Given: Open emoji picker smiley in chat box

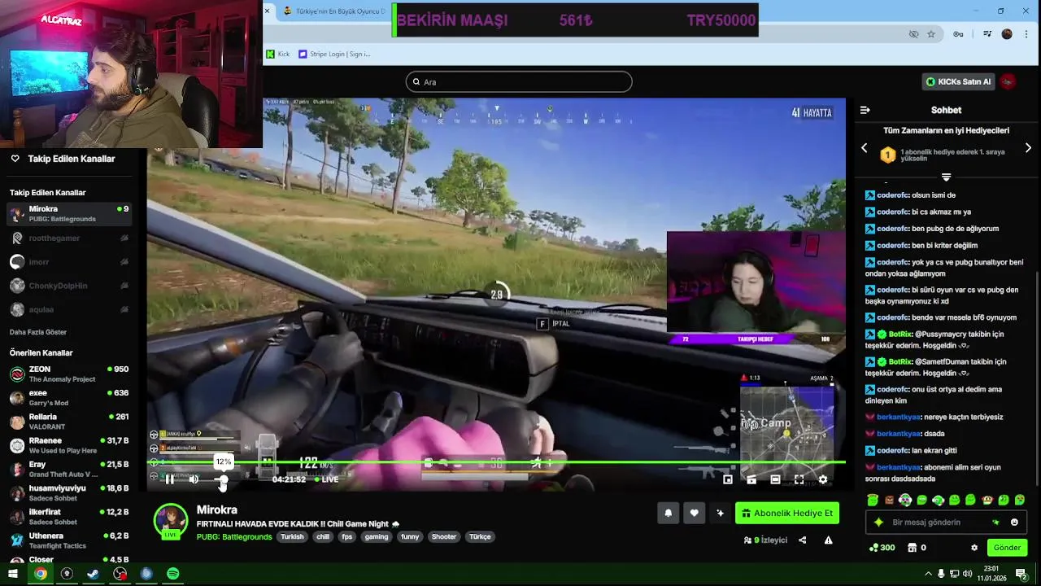Looking at the screenshot, I should 1014,523.
